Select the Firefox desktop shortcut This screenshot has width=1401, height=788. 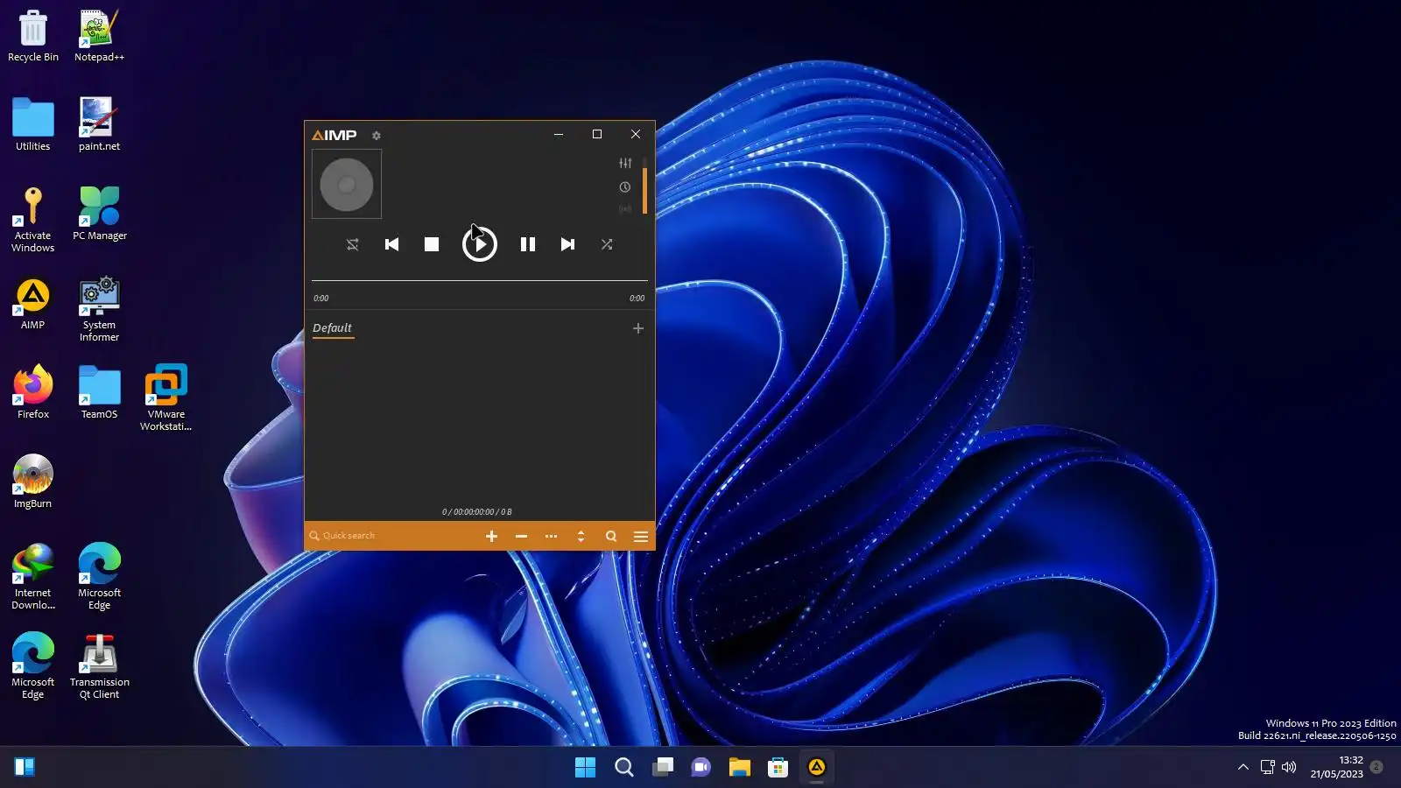(x=33, y=393)
